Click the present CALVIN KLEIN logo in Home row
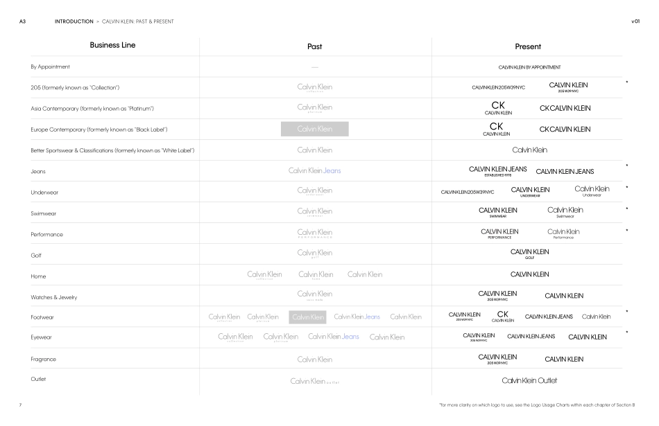 click(529, 274)
